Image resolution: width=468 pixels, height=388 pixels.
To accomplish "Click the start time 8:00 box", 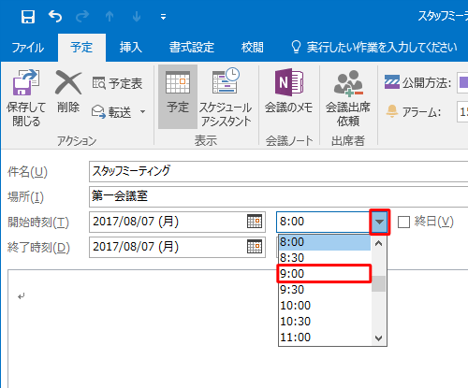I will click(323, 222).
